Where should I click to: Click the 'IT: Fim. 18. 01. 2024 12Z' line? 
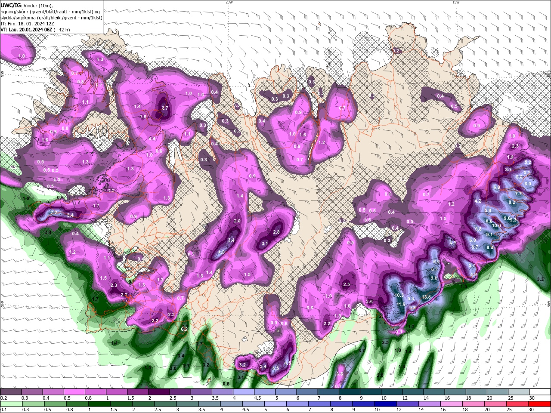point(27,24)
